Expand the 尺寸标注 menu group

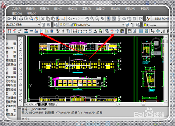click(x=11, y=81)
